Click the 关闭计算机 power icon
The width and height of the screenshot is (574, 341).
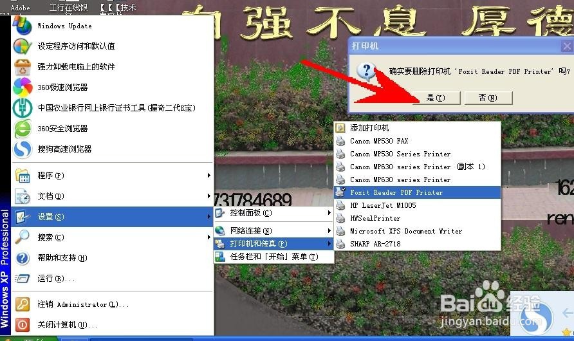23,324
